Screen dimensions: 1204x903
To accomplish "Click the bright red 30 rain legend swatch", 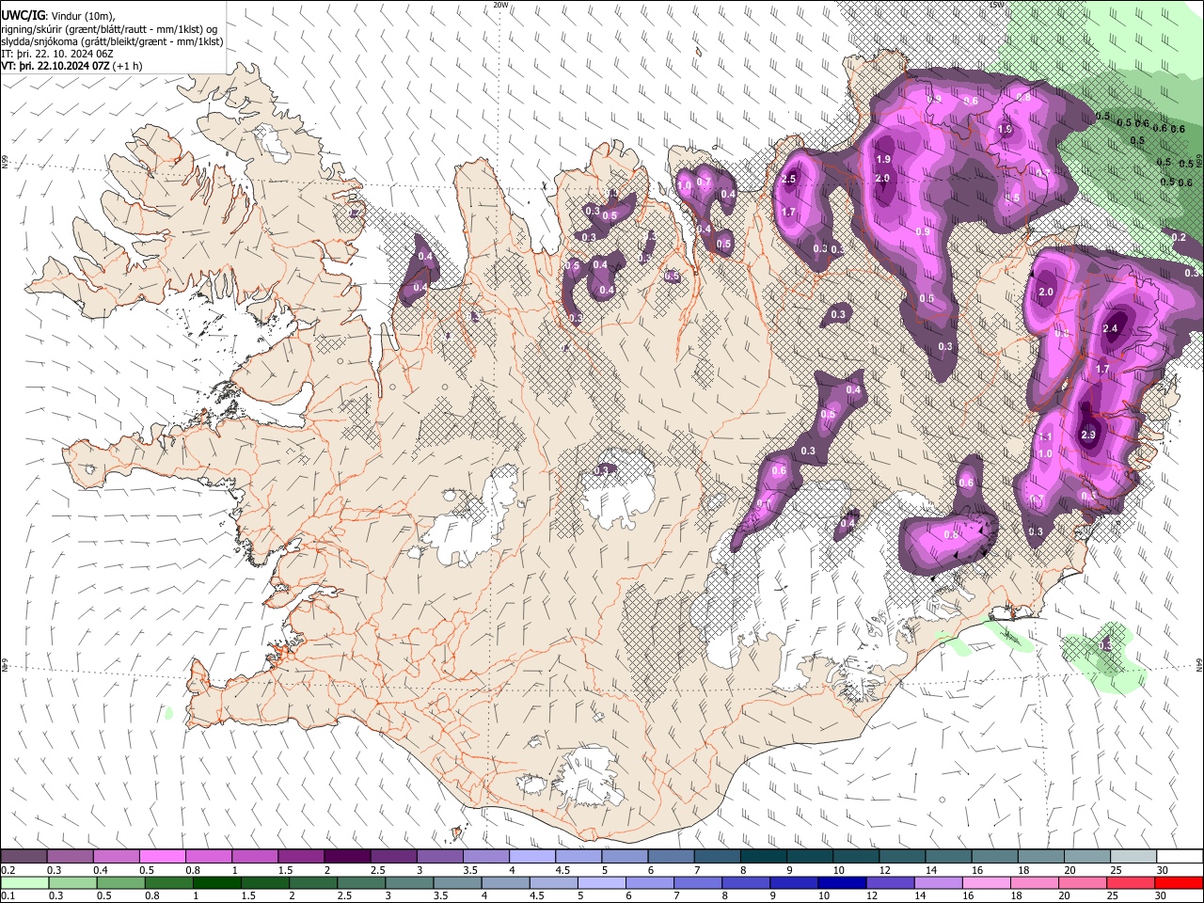I will click(x=1178, y=882).
